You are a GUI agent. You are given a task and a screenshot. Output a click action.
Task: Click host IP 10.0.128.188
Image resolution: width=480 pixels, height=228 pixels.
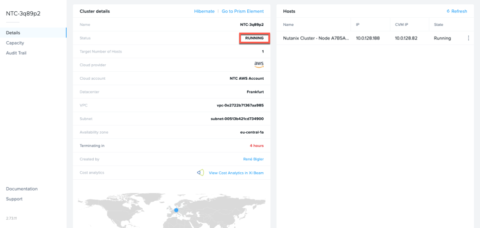click(x=368, y=38)
